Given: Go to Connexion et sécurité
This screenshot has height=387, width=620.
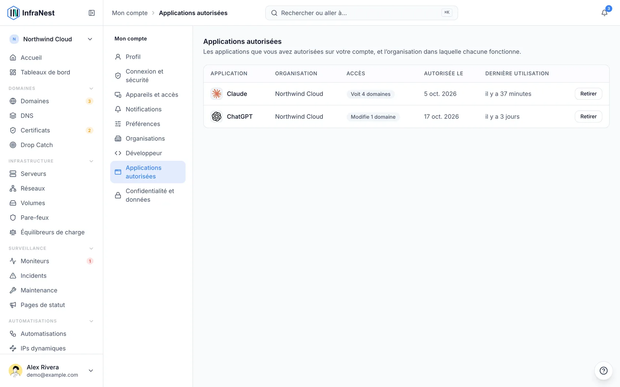Looking at the screenshot, I should click(x=148, y=76).
